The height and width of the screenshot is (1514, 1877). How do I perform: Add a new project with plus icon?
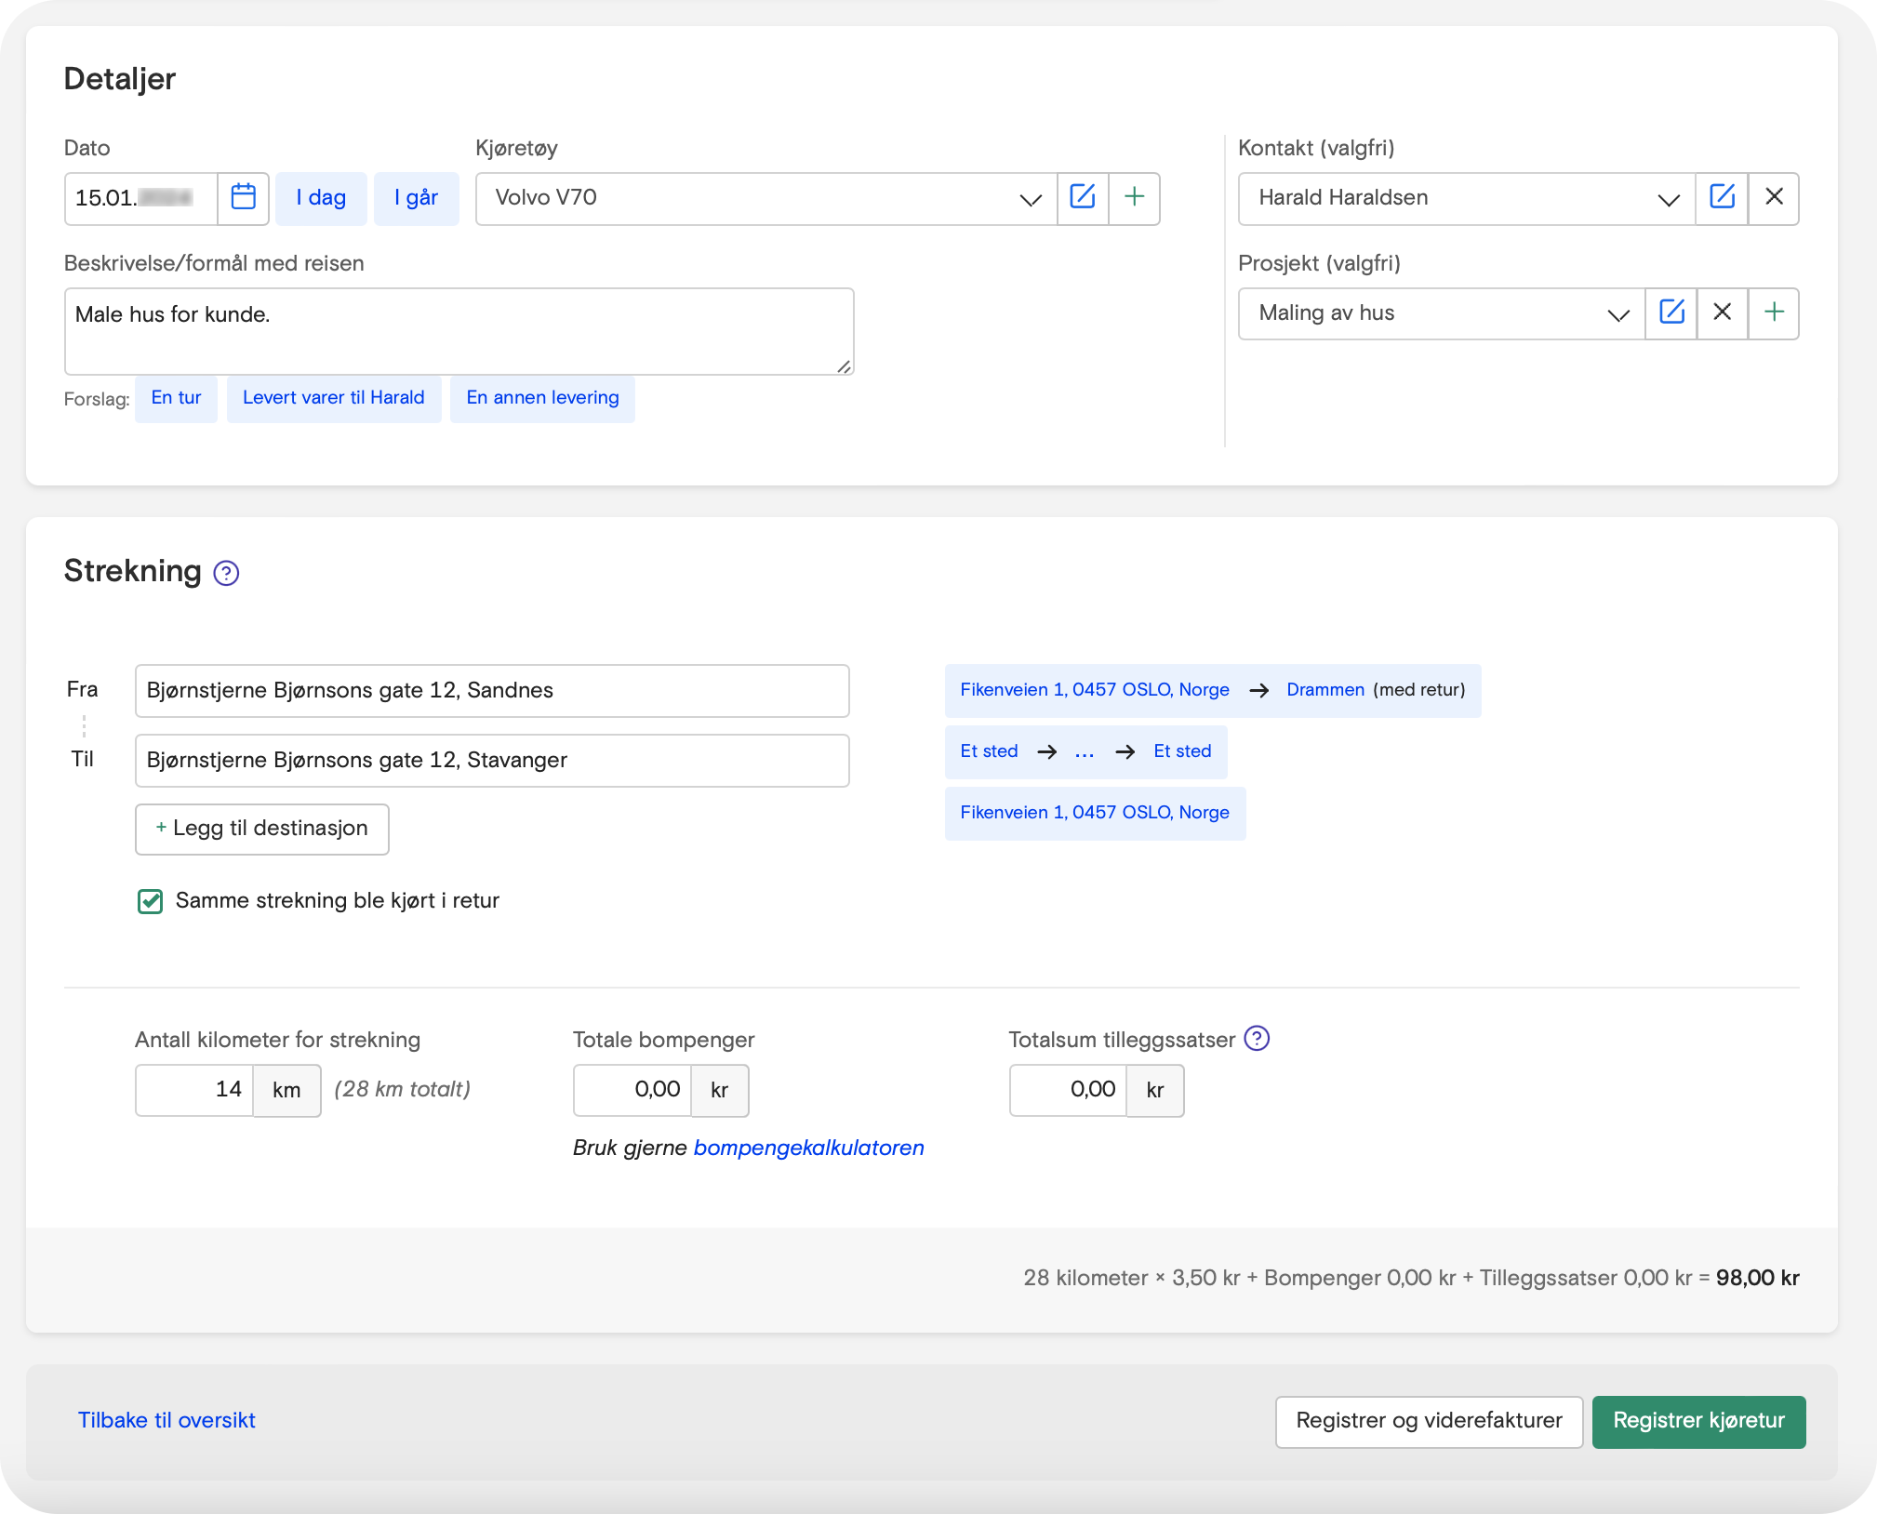pos(1774,313)
